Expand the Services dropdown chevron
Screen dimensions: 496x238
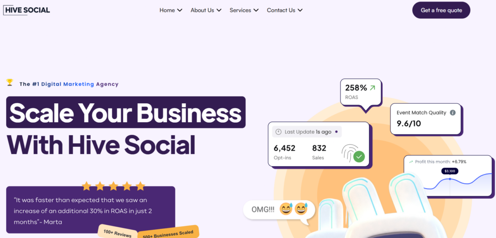point(256,10)
